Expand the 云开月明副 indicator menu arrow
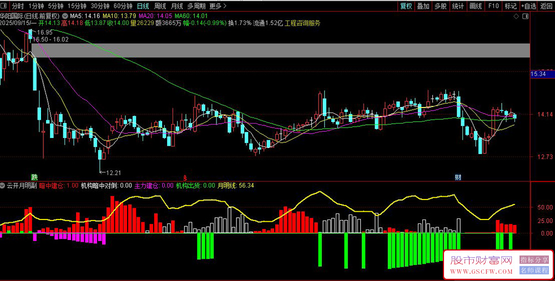This screenshot has width=555, height=281. coord(2,186)
